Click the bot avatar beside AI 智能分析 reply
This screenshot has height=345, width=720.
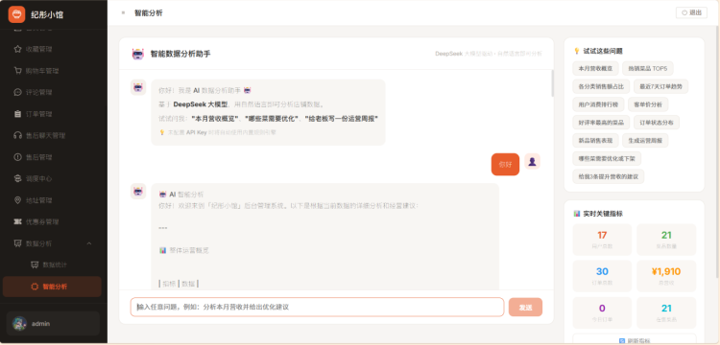pos(138,191)
